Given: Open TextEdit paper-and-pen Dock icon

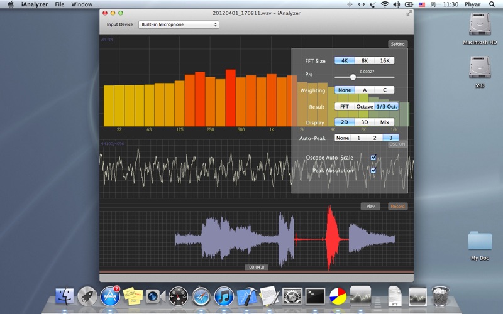Looking at the screenshot, I should coord(269,295).
